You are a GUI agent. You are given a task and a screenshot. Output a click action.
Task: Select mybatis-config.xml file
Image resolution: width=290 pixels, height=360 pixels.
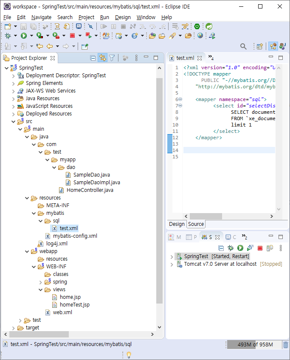[x=75, y=236]
